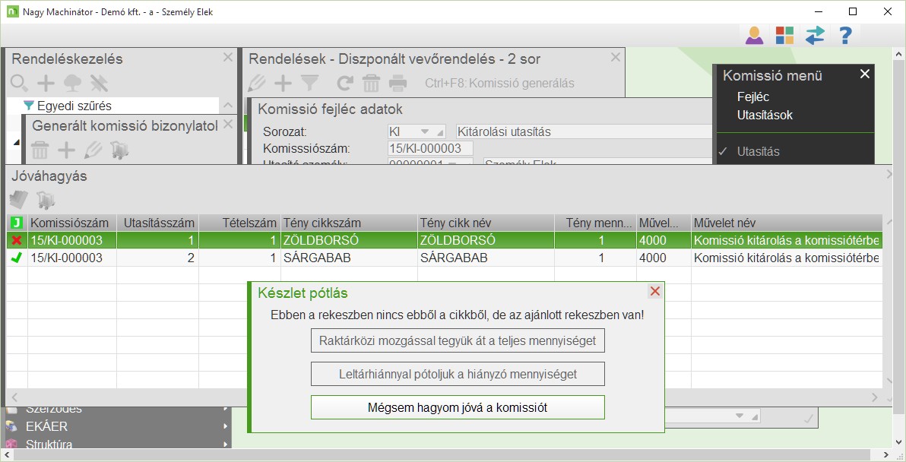The height and width of the screenshot is (462, 906).
Task: Expand the black tree triangle in Rendeléskezelés
Action: click(x=16, y=142)
